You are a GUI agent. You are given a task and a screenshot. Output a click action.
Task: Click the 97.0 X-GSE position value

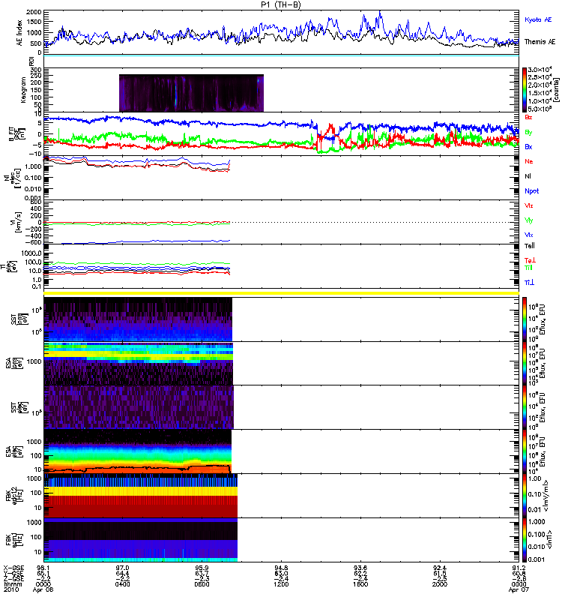tap(122, 568)
